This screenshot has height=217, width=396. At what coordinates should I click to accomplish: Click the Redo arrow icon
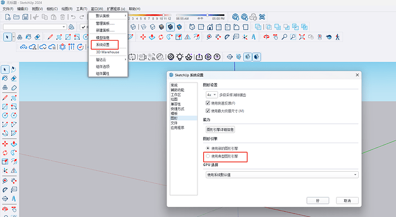click(x=81, y=17)
